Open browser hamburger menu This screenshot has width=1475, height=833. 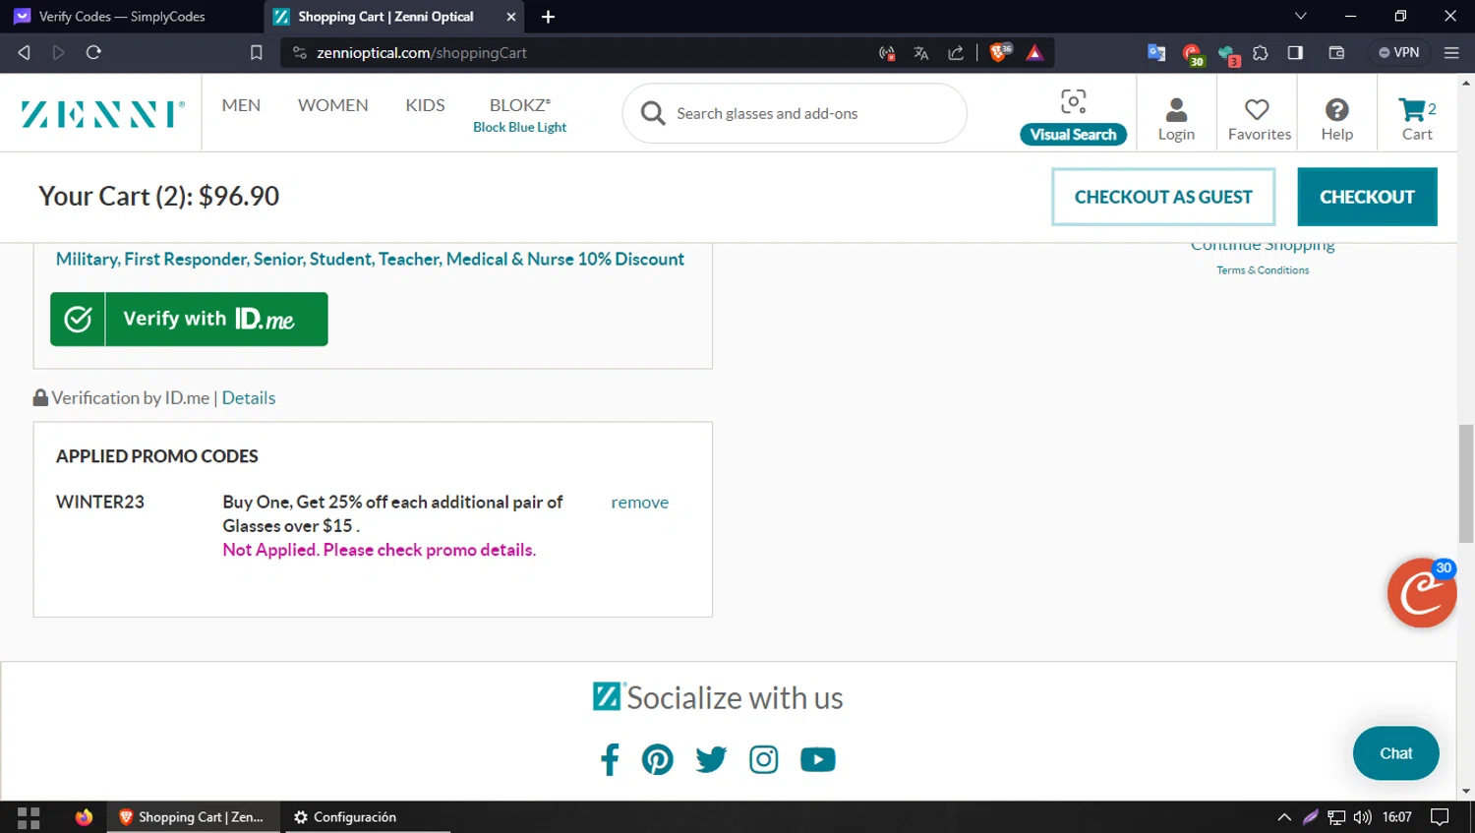tap(1451, 53)
